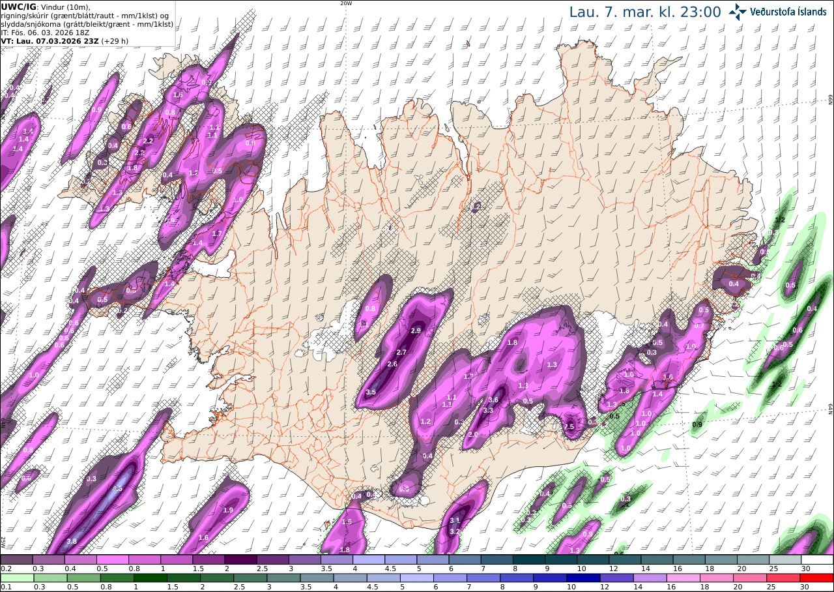Click the 3.8 value in the southwest sea
Screen dimensions: 834x592
(72, 541)
